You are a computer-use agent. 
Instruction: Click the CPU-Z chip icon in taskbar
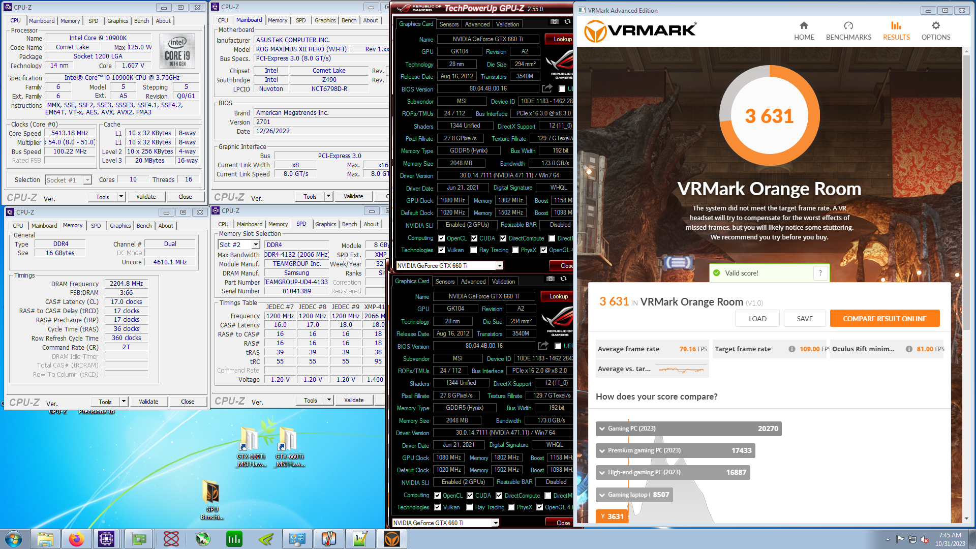tap(106, 539)
